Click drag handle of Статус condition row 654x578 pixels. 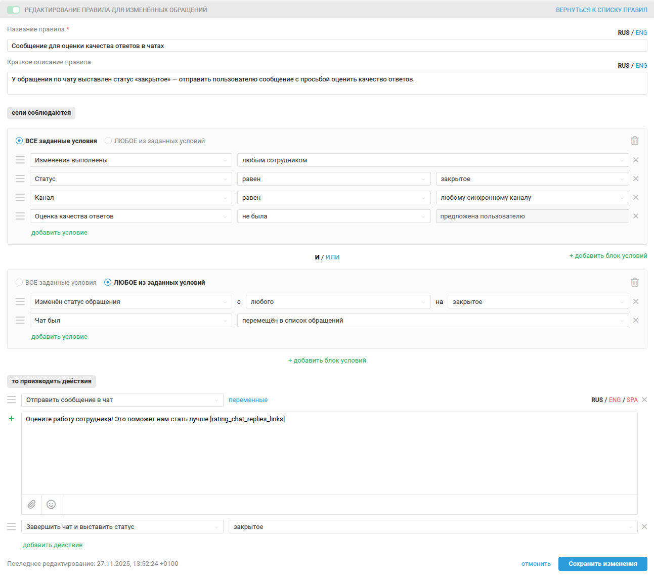tap(20, 179)
